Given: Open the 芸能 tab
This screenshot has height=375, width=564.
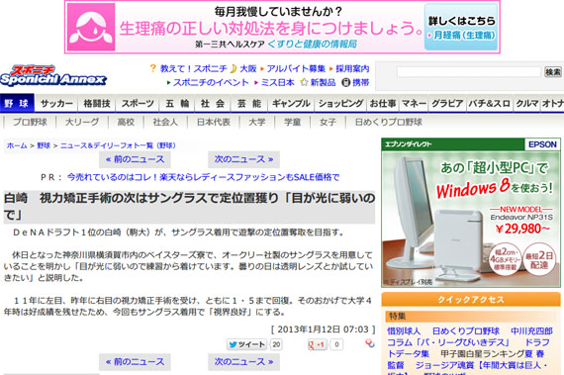Looking at the screenshot, I should tap(249, 104).
